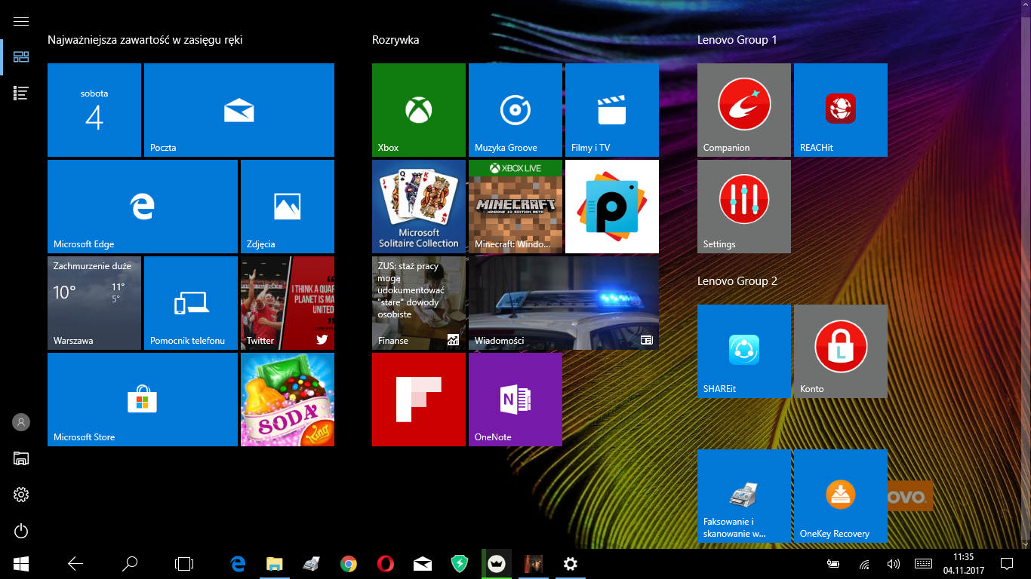Launch Muzyka Groove app tile
Image resolution: width=1031 pixels, height=579 pixels.
(x=515, y=110)
